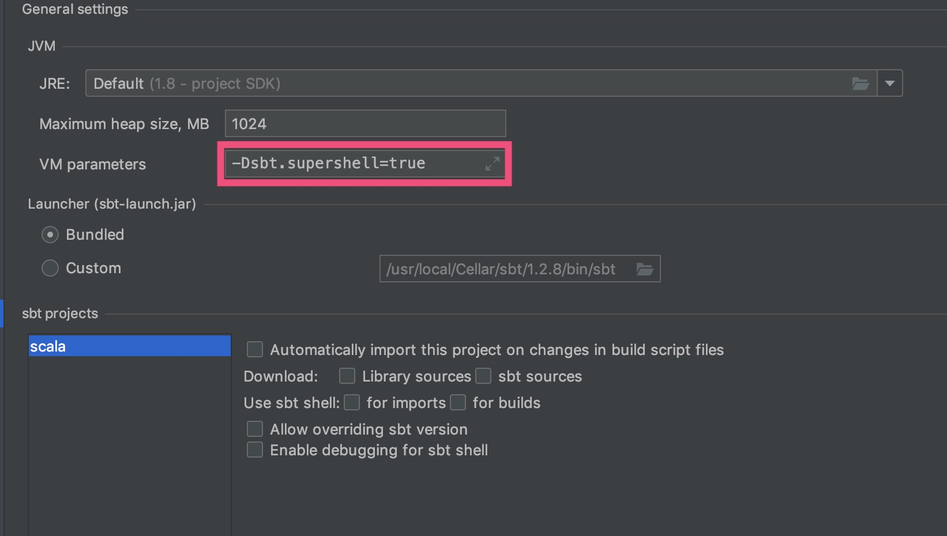Select the Bundled launcher radio button
This screenshot has height=536, width=947.
tap(50, 235)
